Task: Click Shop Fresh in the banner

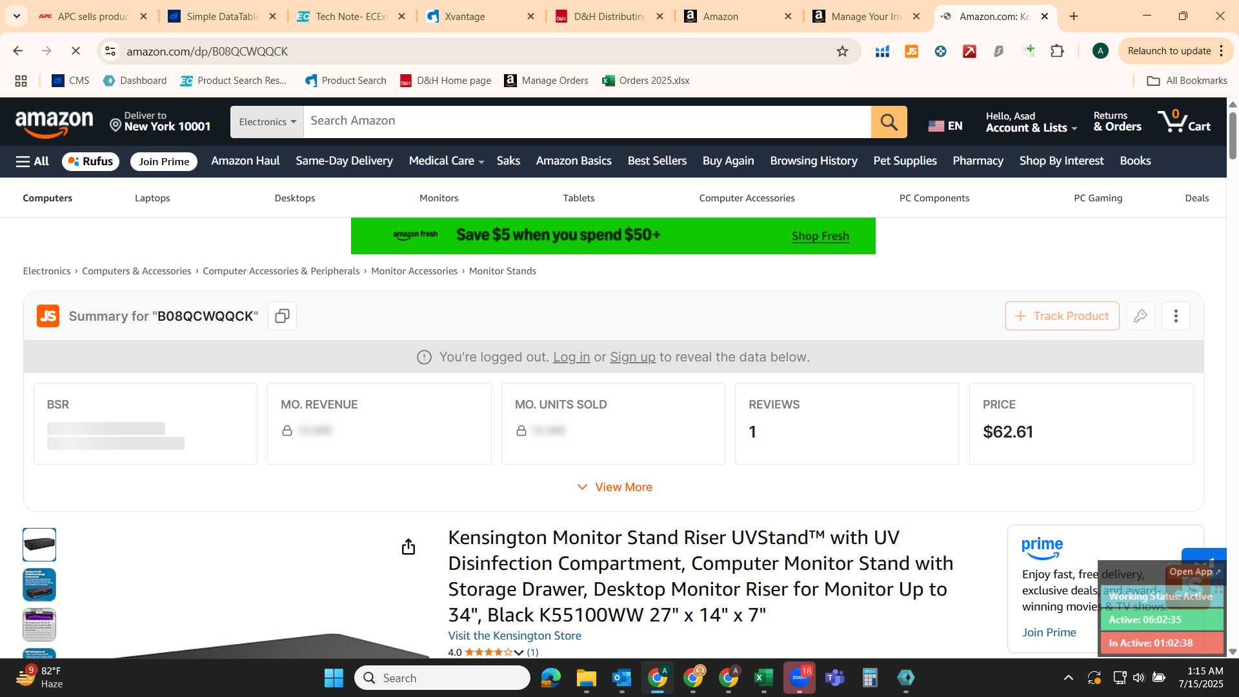Action: pyautogui.click(x=820, y=236)
